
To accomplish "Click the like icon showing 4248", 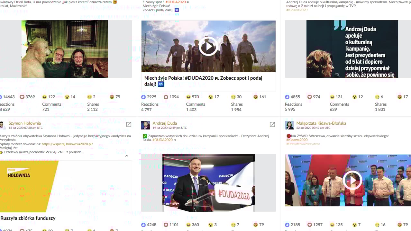I will pos(143,225).
